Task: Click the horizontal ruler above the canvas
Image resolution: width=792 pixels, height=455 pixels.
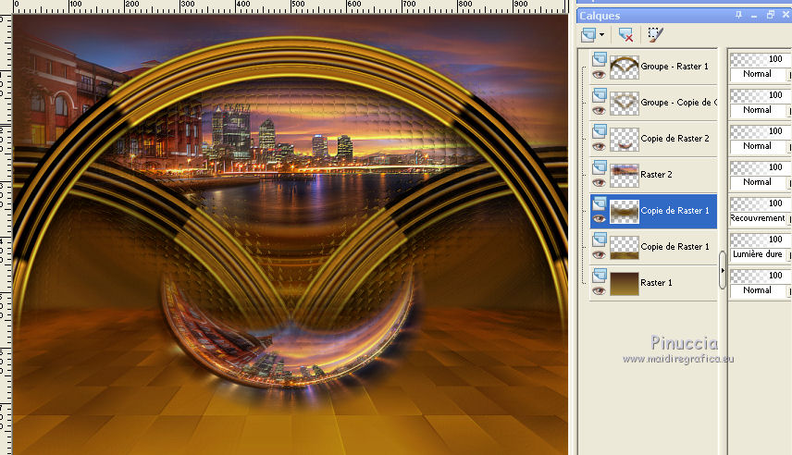Action: (x=291, y=6)
